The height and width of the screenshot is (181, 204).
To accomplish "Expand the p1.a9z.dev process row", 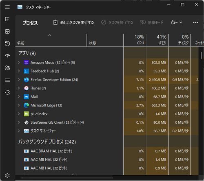I will (x=19, y=113).
